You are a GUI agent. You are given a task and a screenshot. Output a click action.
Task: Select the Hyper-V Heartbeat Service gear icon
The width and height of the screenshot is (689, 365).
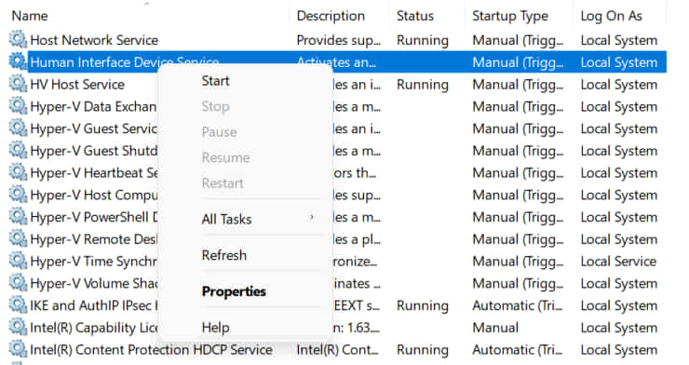[x=18, y=171]
